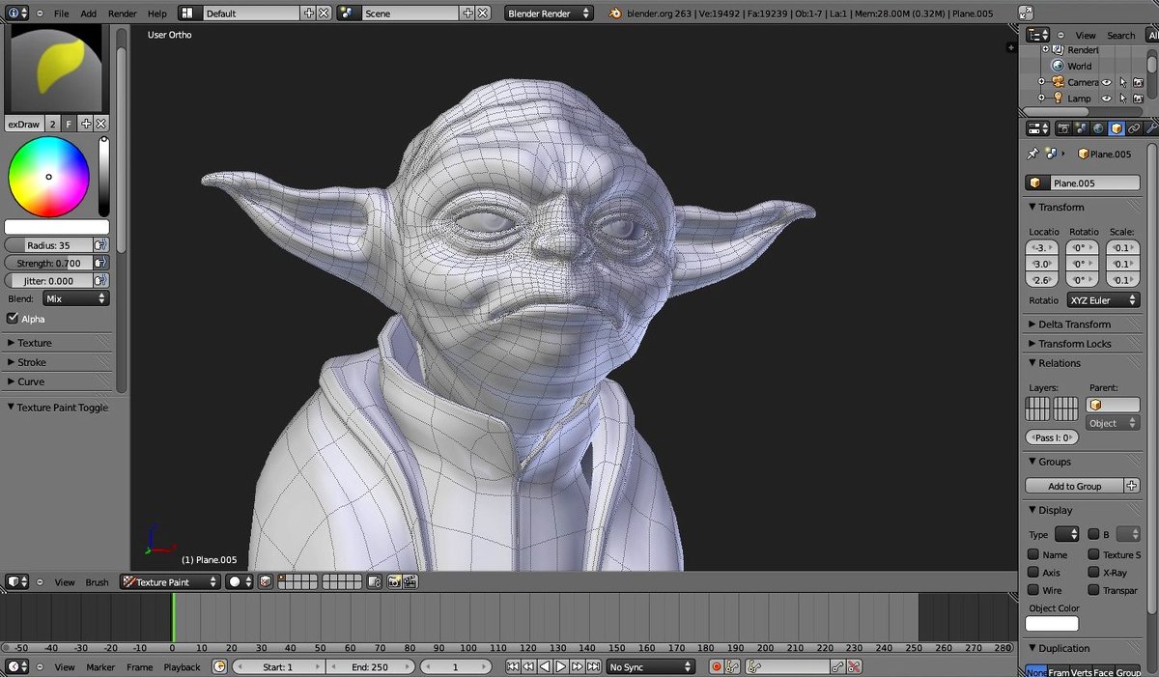Open the Texture Paint mode dropdown
The image size is (1159, 677).
coord(170,582)
